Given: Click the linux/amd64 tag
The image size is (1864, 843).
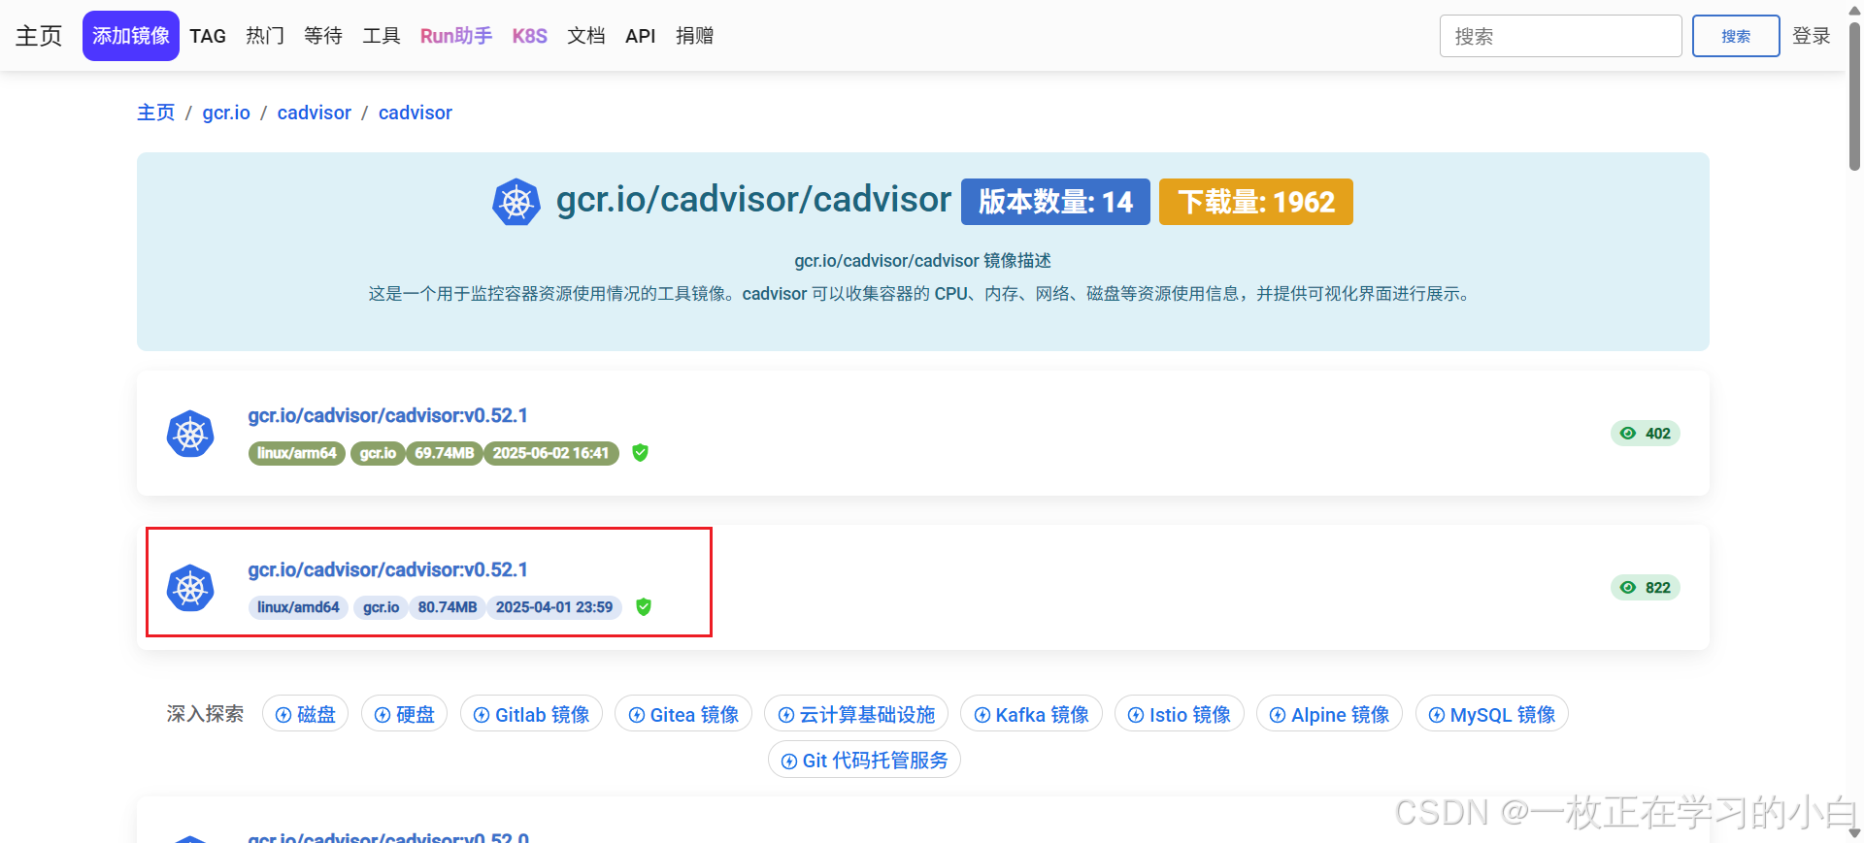Looking at the screenshot, I should click(298, 607).
